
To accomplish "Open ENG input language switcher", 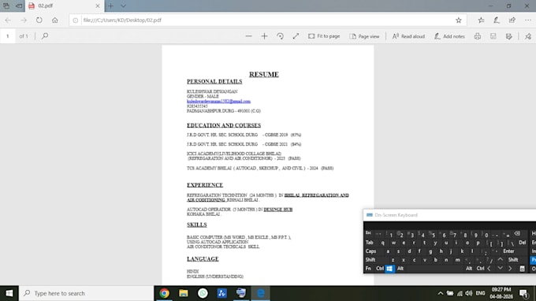I will click(480, 293).
